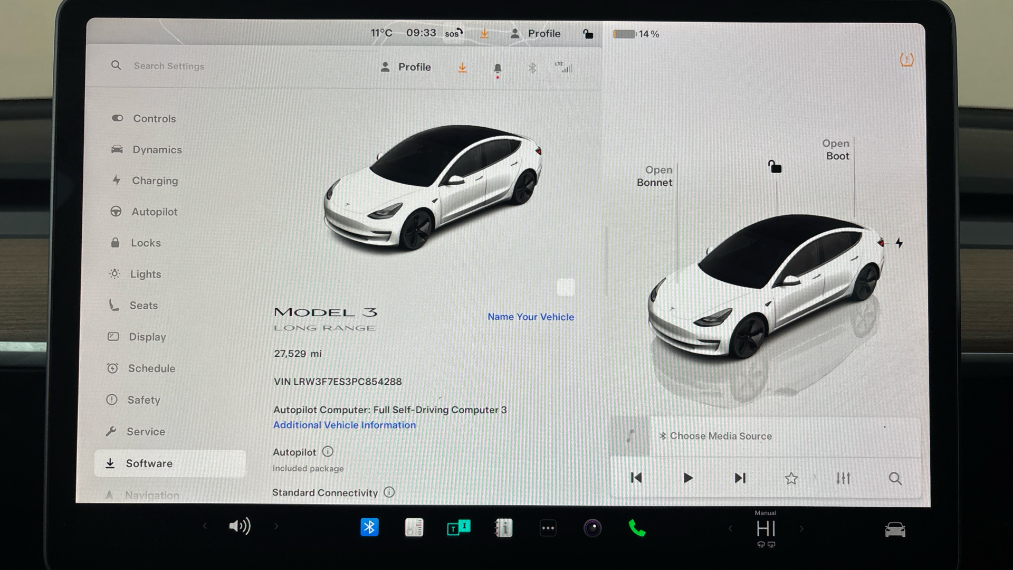Open the three-dots app launcher
This screenshot has width=1013, height=570.
click(548, 528)
